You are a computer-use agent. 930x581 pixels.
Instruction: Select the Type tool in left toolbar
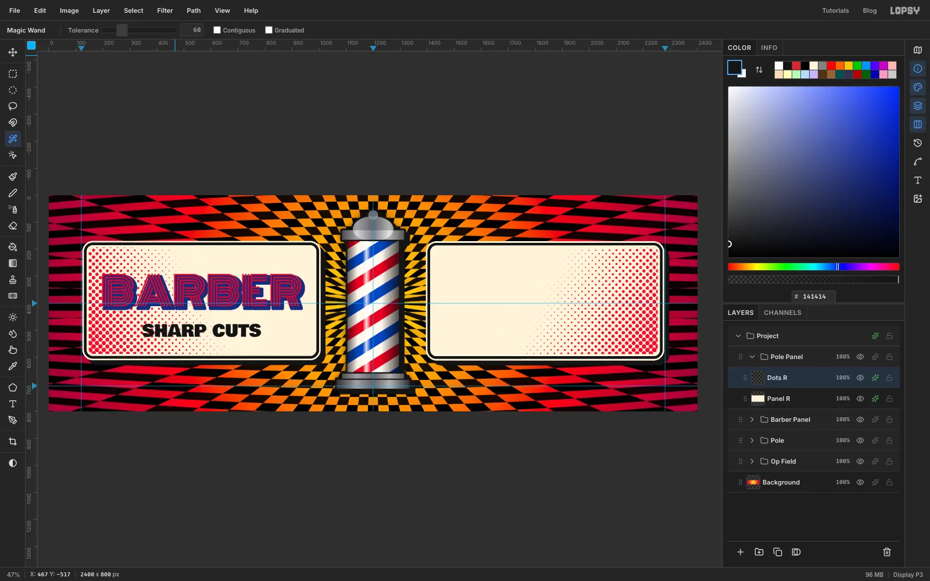pos(13,404)
